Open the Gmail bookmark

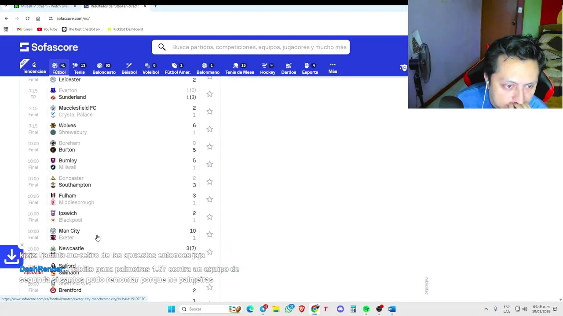pyautogui.click(x=25, y=29)
